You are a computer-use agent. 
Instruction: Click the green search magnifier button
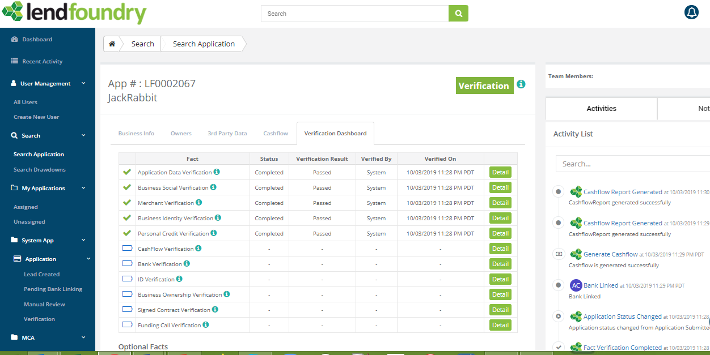458,13
